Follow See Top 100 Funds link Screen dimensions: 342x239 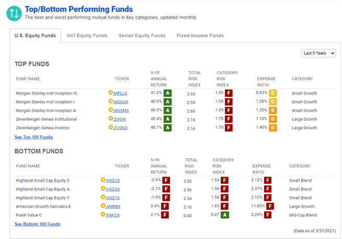(x=33, y=137)
